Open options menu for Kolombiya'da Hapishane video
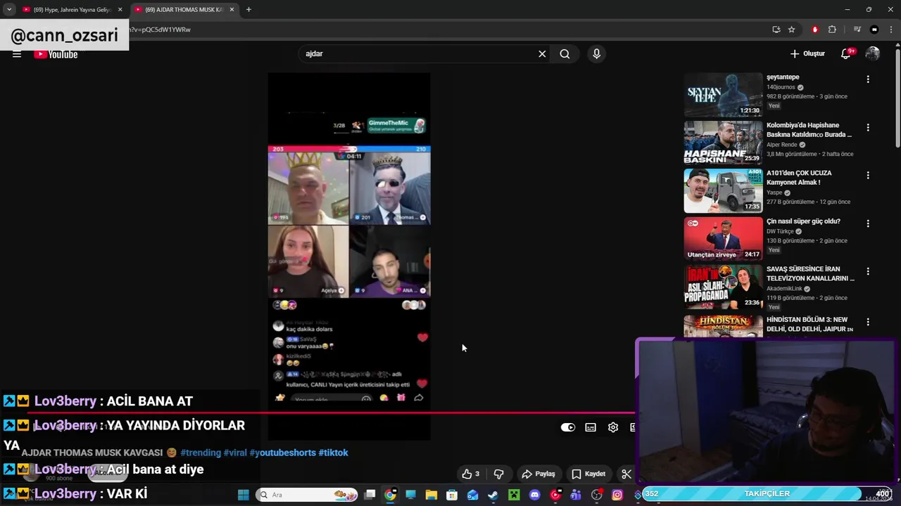Image resolution: width=901 pixels, height=506 pixels. click(x=868, y=127)
